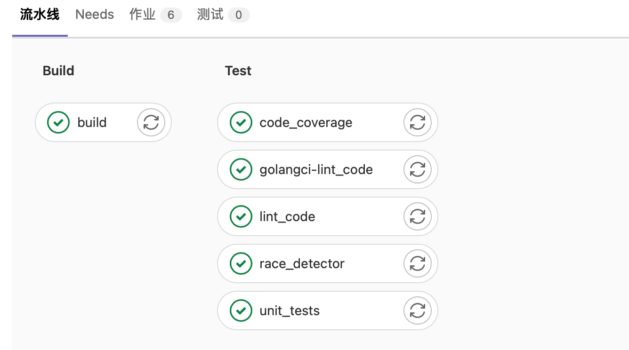Click golangci-lint_code success check icon

pyautogui.click(x=241, y=169)
